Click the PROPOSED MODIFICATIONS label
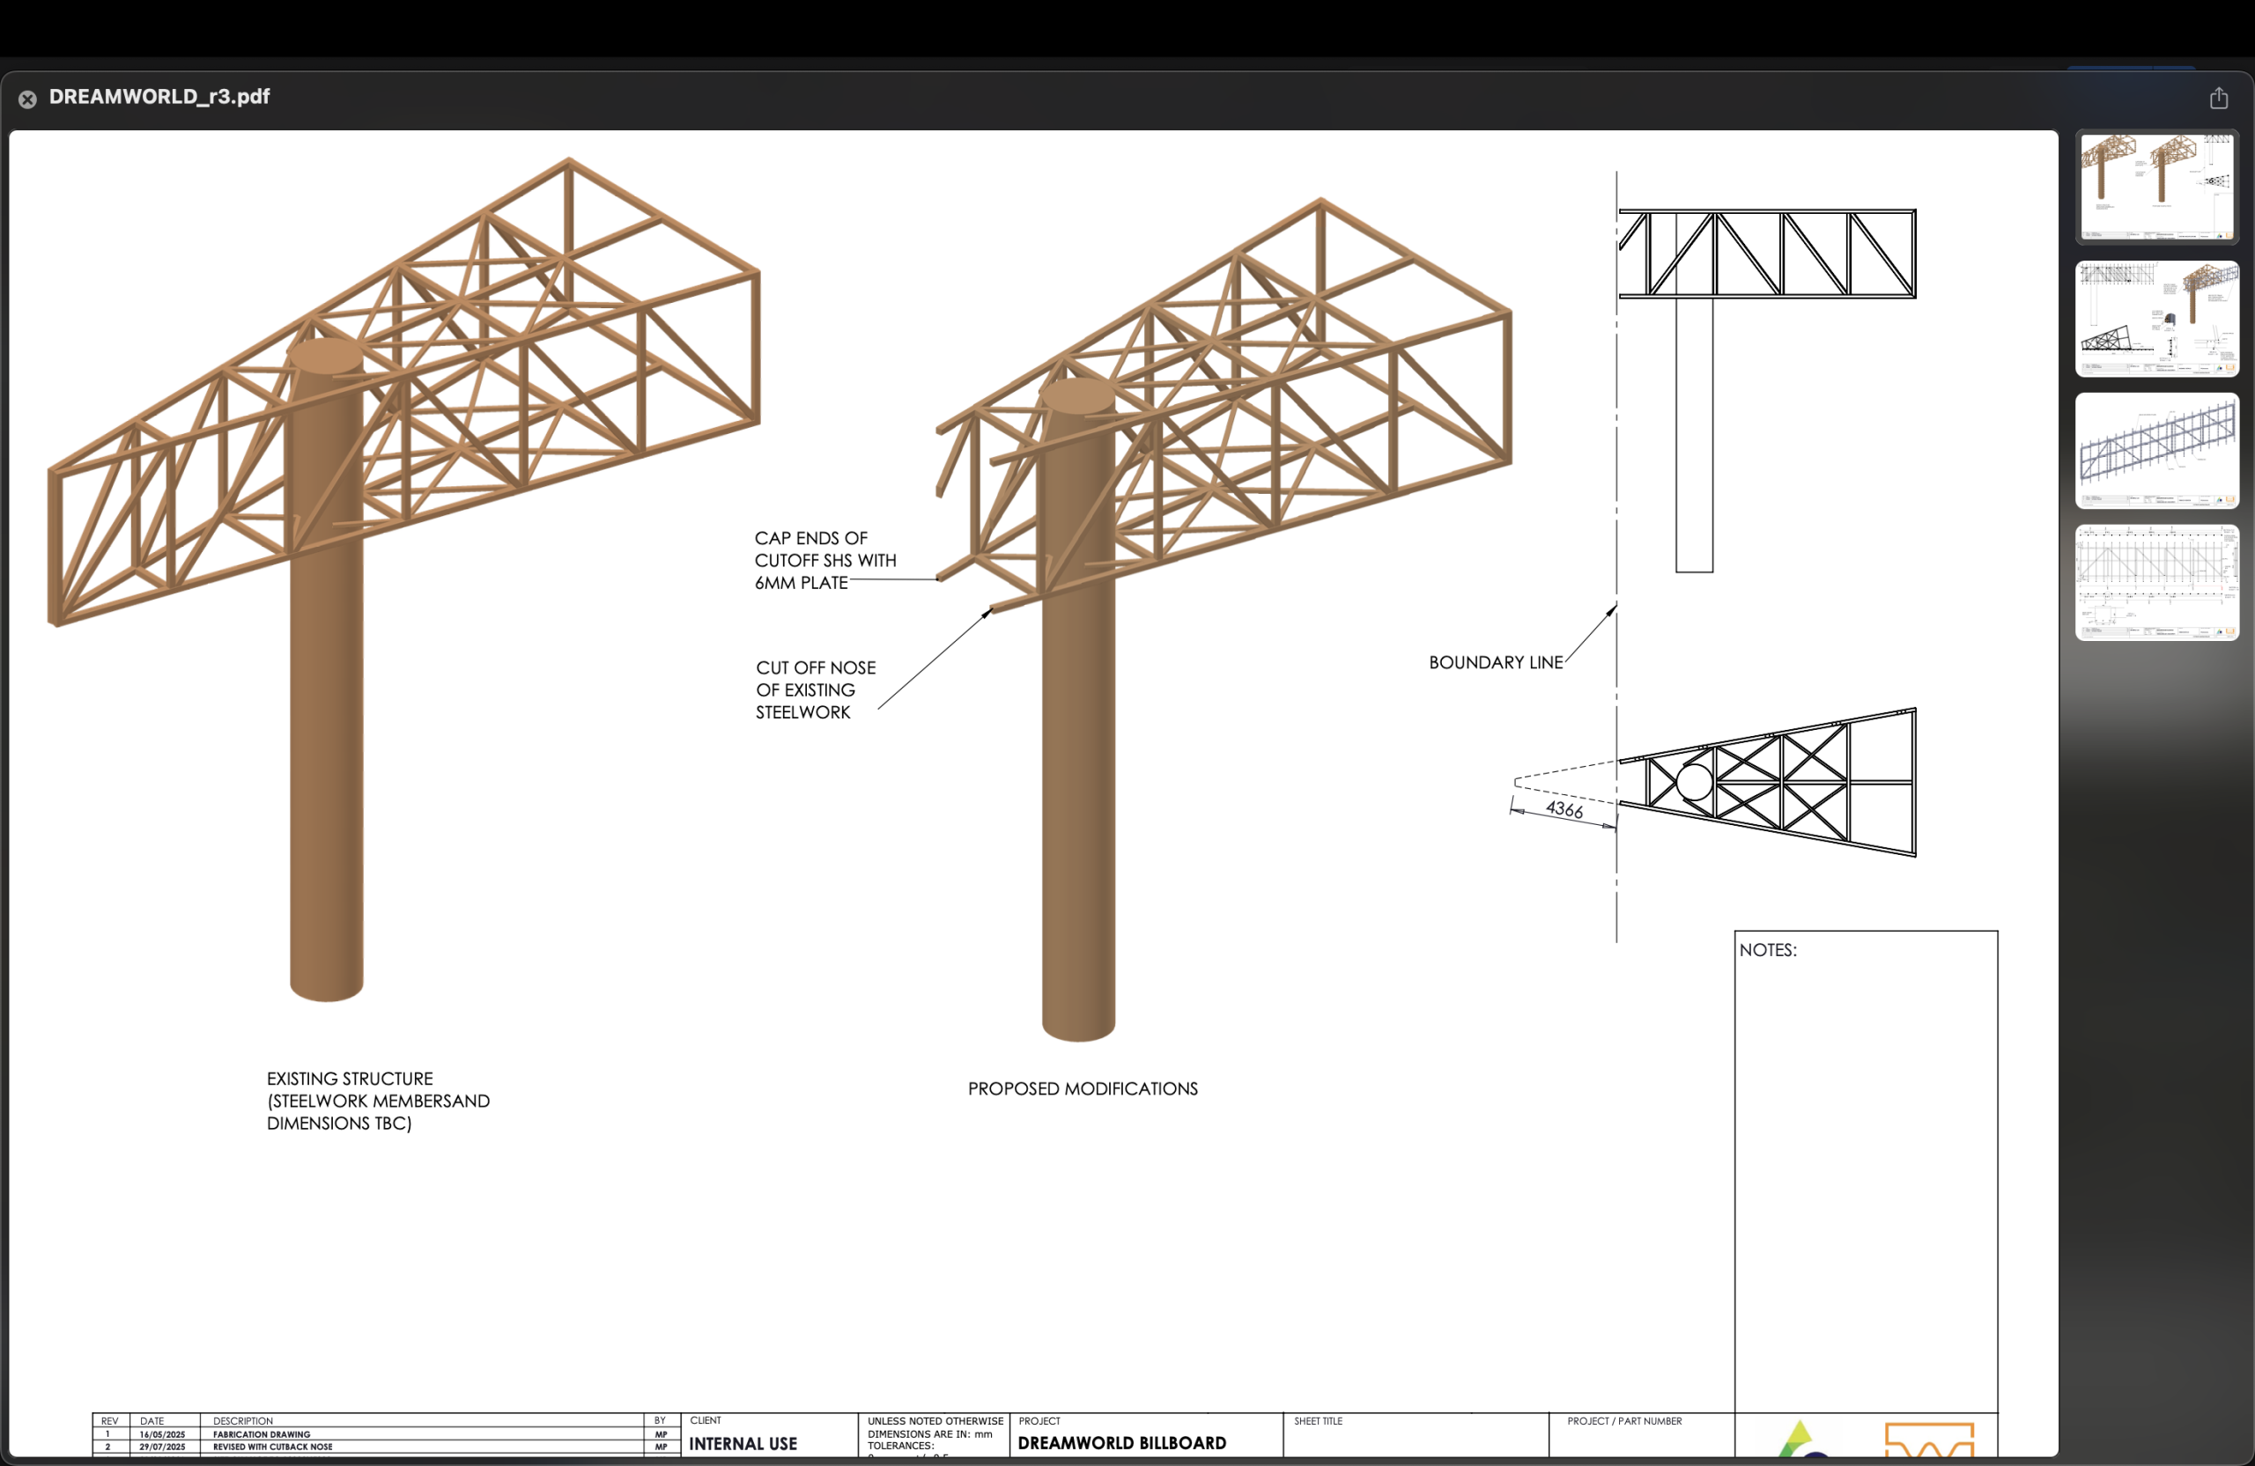This screenshot has width=2255, height=1466. pyautogui.click(x=1082, y=1088)
